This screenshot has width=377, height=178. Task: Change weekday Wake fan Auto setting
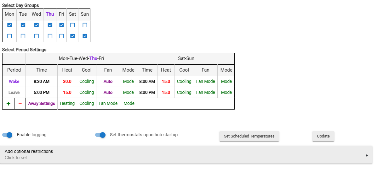[x=108, y=81]
